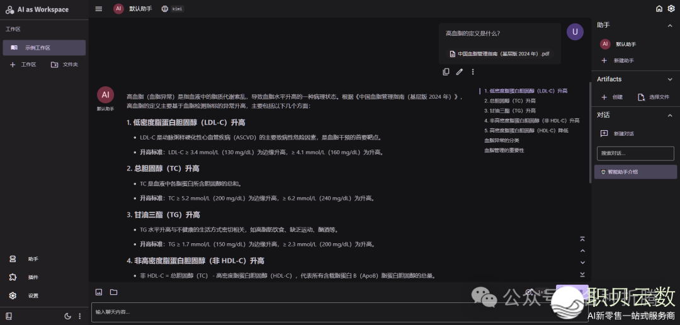The image size is (680, 325).
Task: Open sidebar three-dot more menu
Action: (79, 316)
